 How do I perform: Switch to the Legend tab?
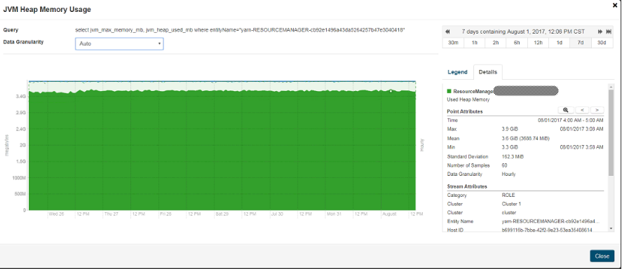(x=457, y=72)
